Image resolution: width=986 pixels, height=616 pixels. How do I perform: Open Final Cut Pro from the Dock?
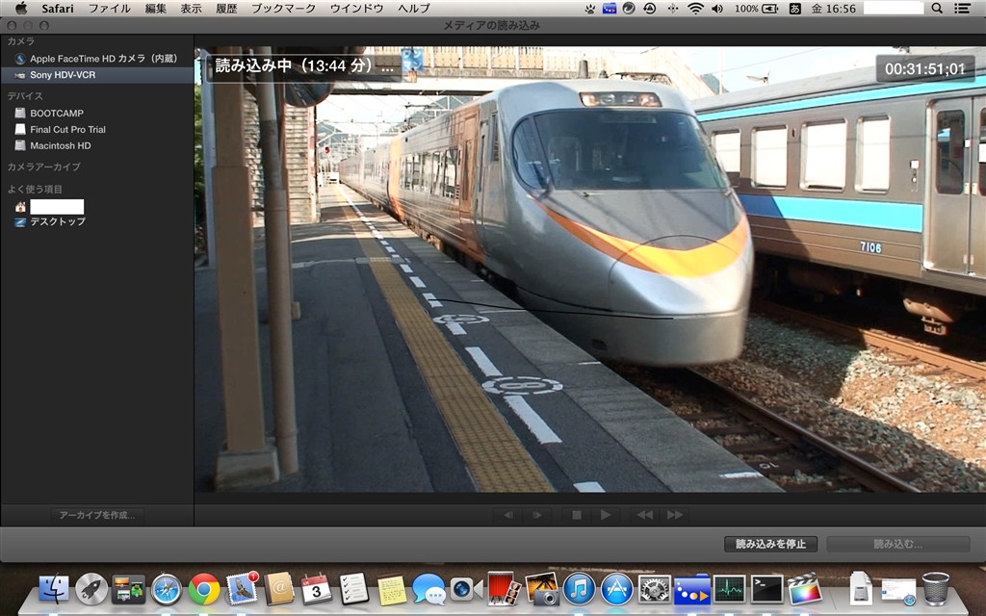805,590
